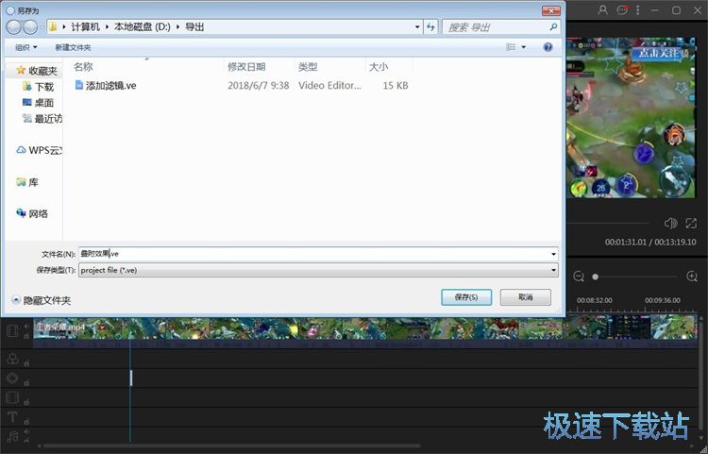Click the forward navigation button in dialog
The height and width of the screenshot is (454, 708).
click(x=30, y=27)
